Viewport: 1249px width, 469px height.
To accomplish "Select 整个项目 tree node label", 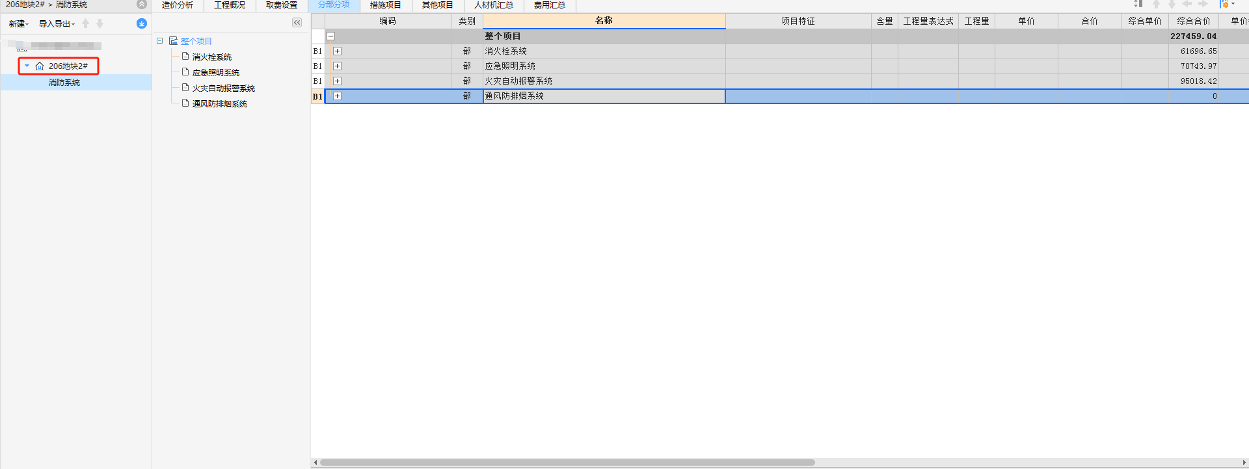I will tap(196, 41).
